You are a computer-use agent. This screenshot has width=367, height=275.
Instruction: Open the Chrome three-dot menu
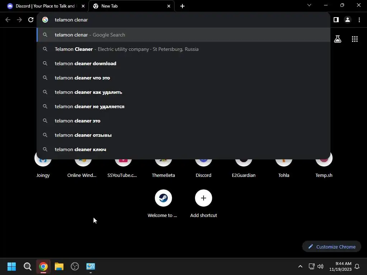pos(359,20)
